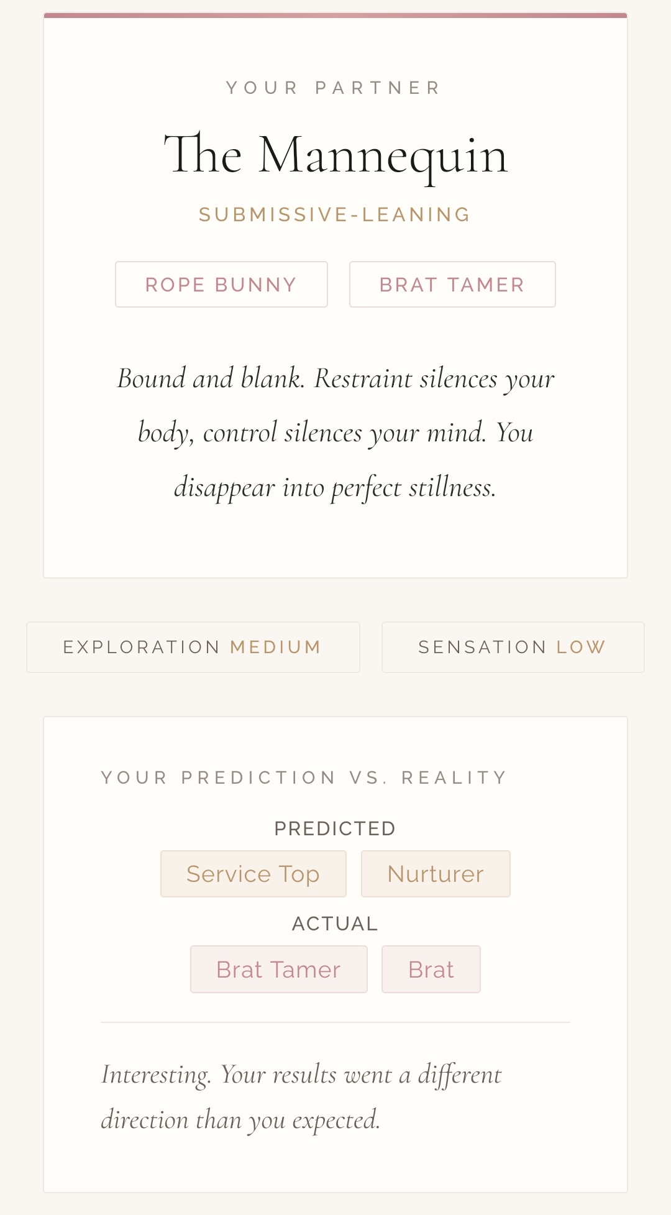Click the Medium exploration level value

275,648
